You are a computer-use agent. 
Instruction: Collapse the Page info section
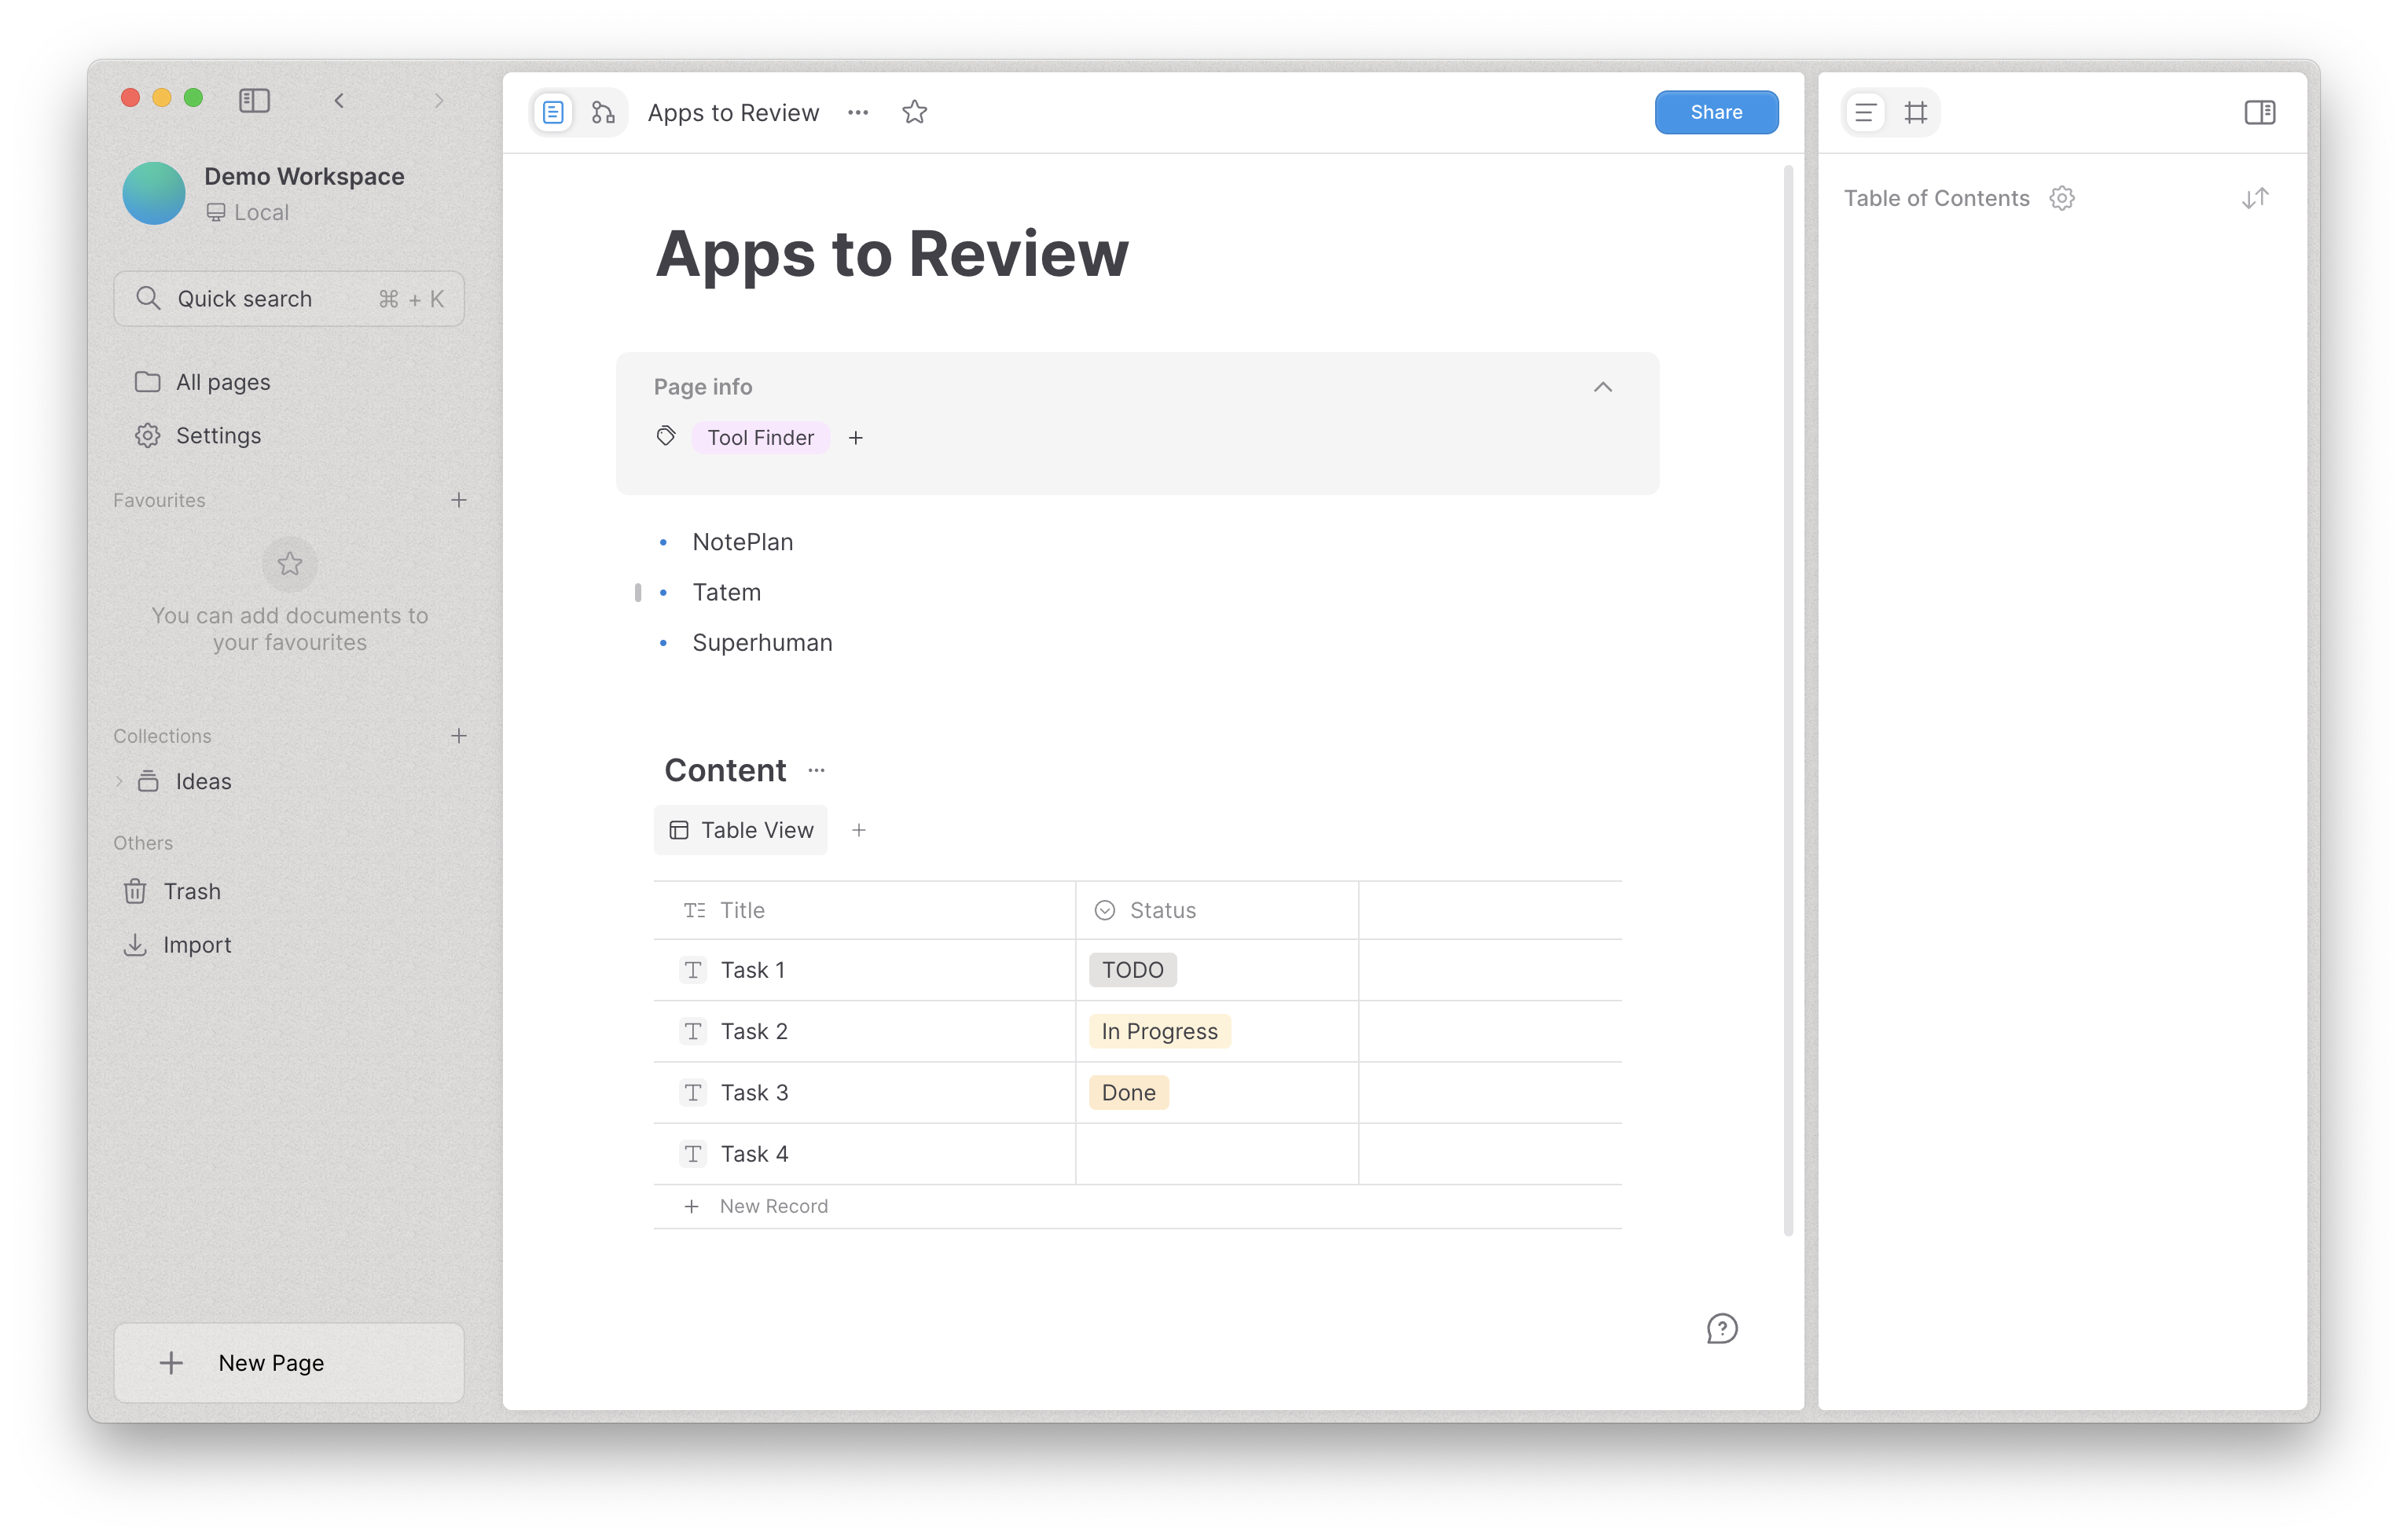coord(1603,388)
